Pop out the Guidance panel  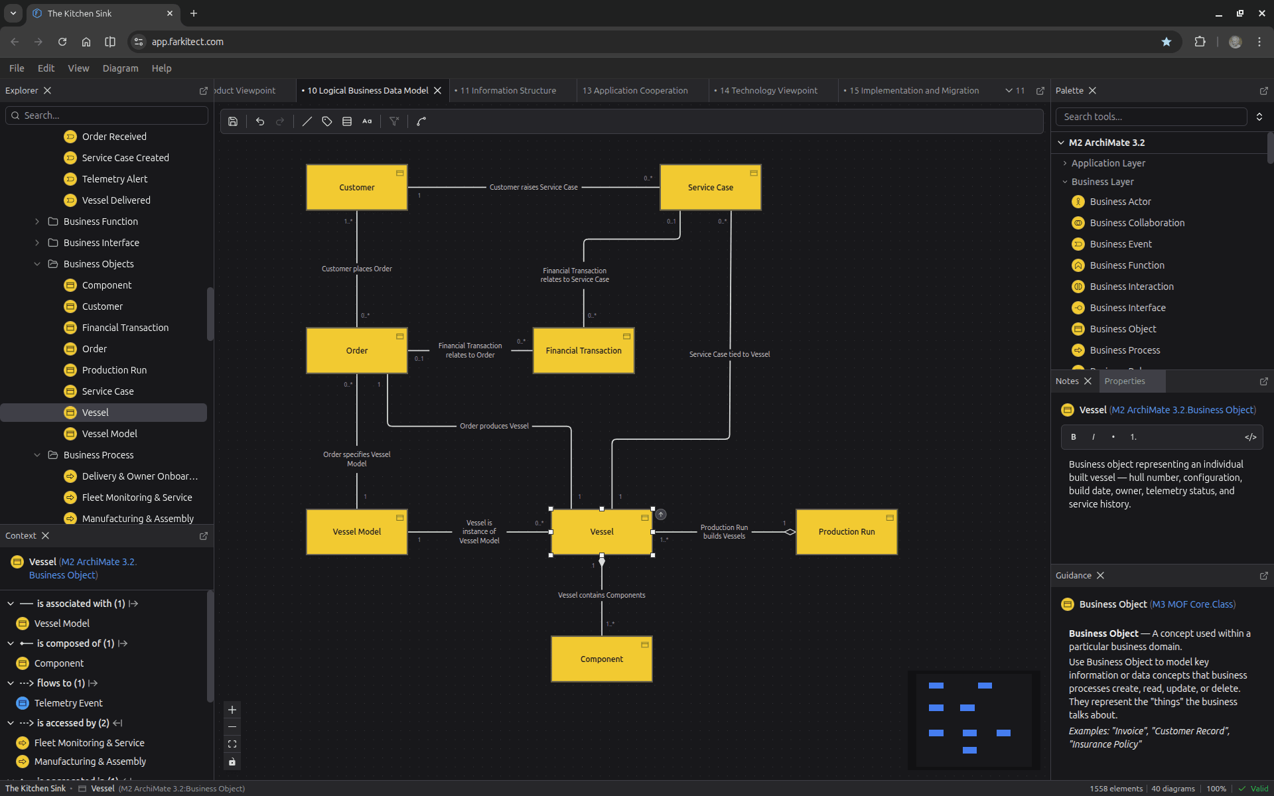pos(1264,576)
